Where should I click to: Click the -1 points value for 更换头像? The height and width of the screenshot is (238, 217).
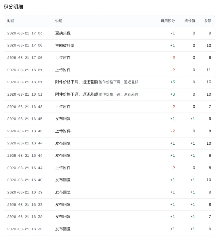pos(173,33)
